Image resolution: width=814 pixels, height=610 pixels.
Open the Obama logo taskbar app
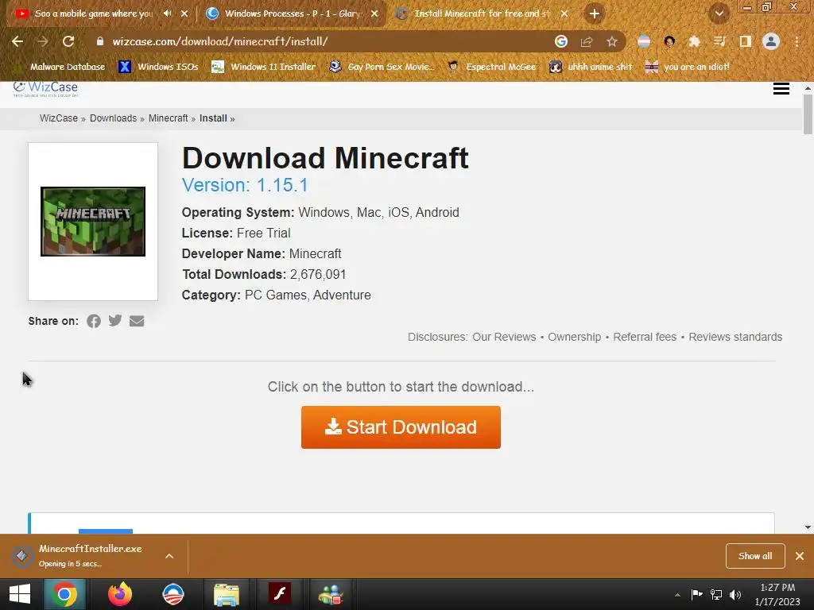pyautogui.click(x=173, y=594)
